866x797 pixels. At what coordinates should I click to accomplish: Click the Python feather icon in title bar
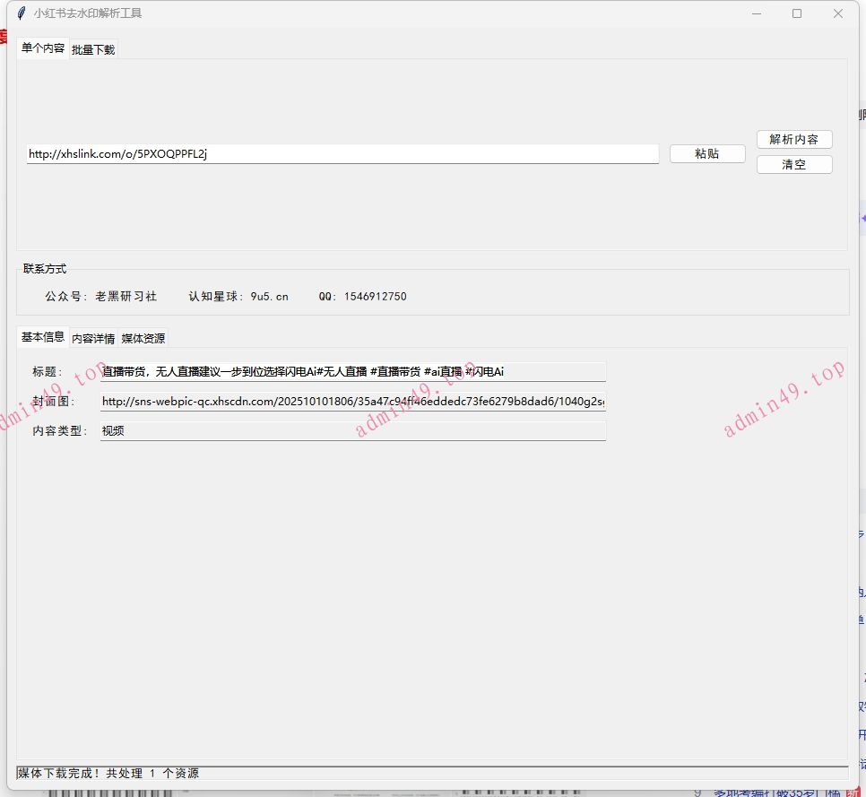click(20, 13)
